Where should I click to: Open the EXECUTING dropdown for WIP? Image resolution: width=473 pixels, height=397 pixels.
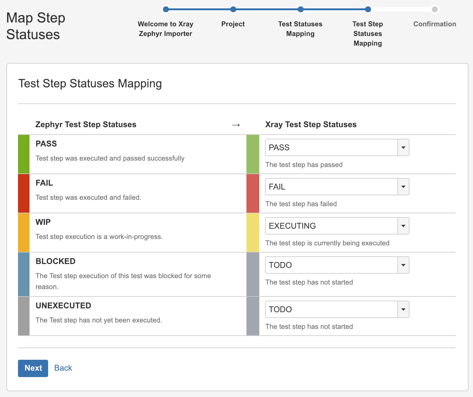[x=337, y=226]
